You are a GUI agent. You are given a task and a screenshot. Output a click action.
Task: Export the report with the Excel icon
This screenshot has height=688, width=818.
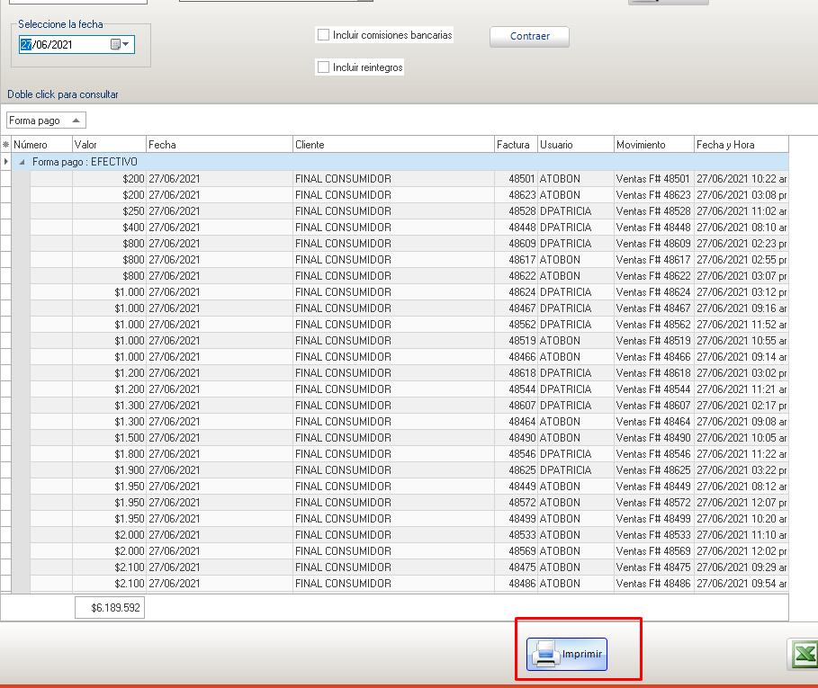click(x=804, y=654)
